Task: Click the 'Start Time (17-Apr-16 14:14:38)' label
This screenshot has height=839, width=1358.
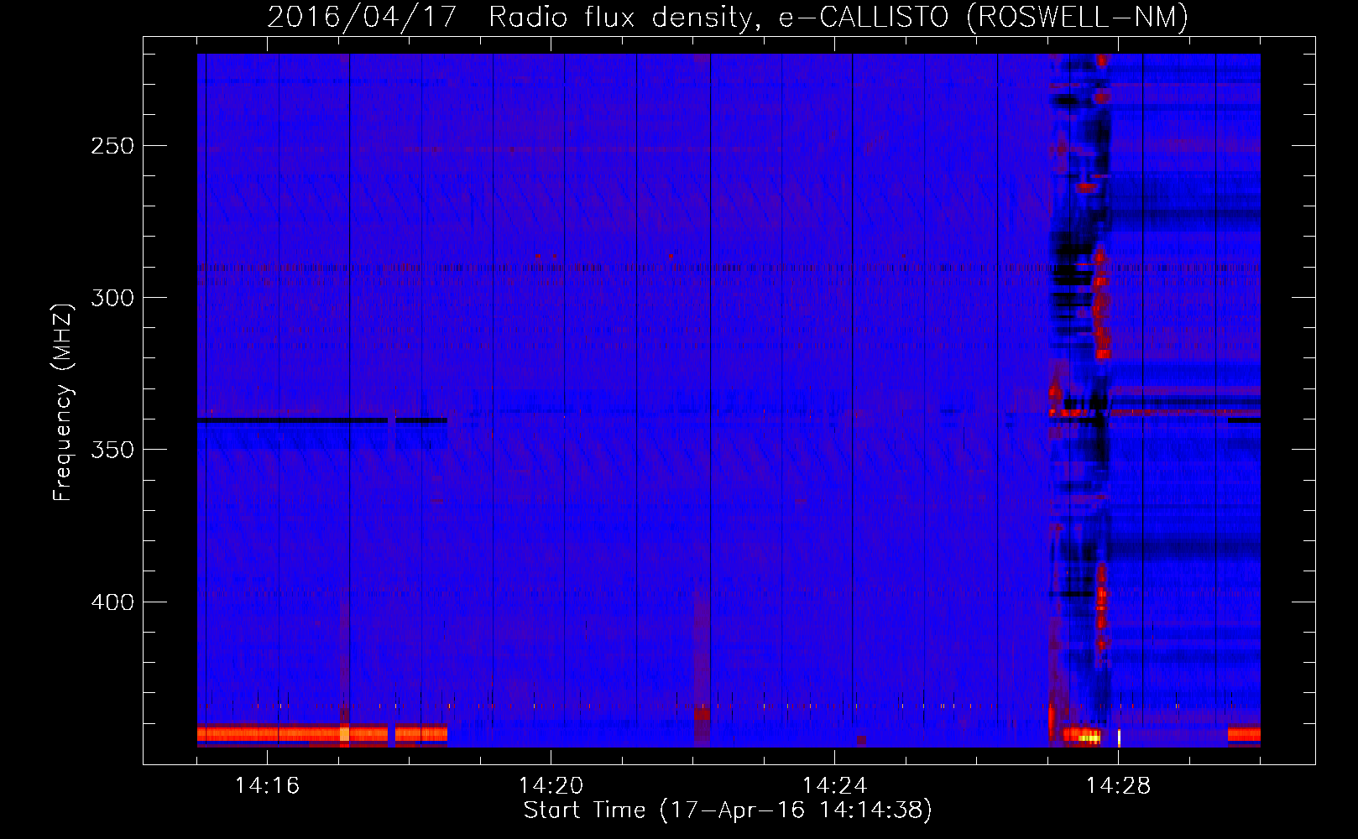Action: coord(729,810)
